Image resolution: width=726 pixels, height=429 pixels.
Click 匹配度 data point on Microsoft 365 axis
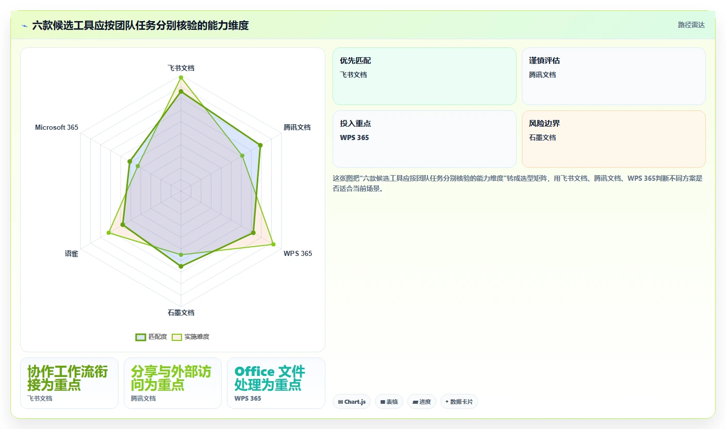click(x=129, y=161)
